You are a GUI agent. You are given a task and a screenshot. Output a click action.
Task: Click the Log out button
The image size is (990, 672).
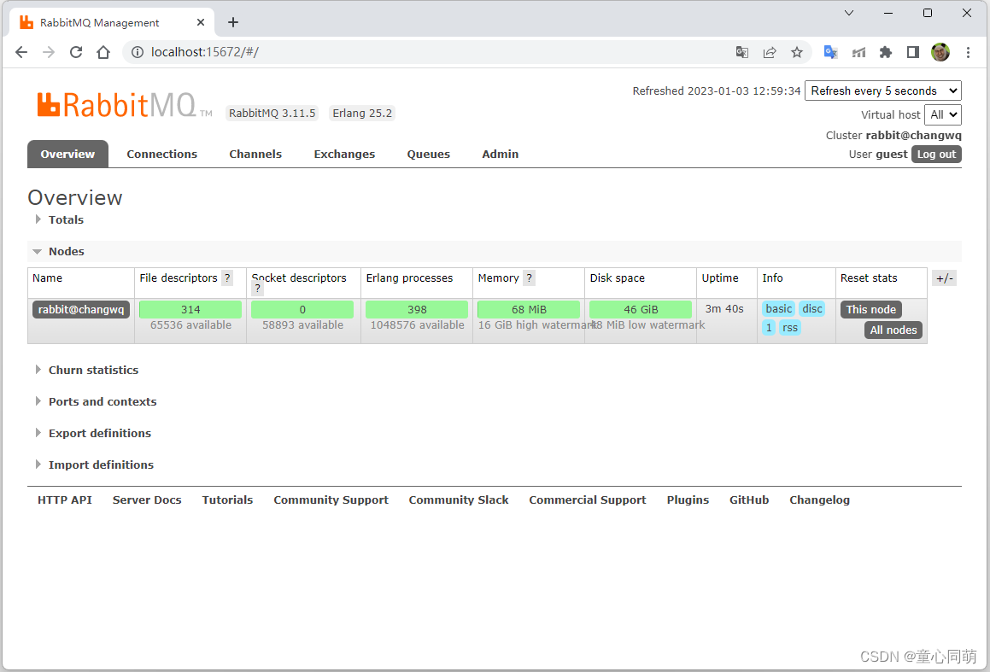tap(936, 154)
